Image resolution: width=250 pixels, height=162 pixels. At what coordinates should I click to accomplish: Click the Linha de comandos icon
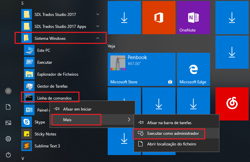coord(29,98)
